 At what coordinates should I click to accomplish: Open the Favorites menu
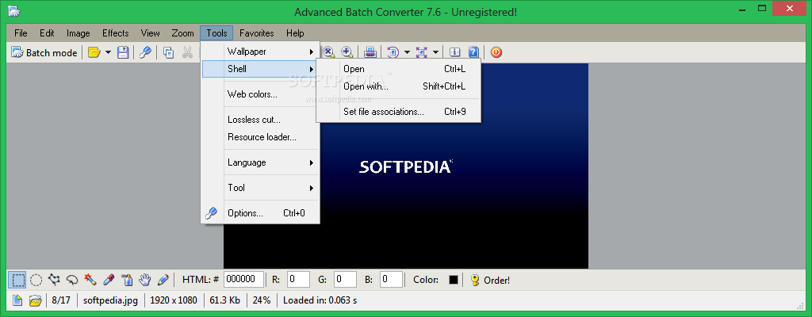[x=257, y=33]
